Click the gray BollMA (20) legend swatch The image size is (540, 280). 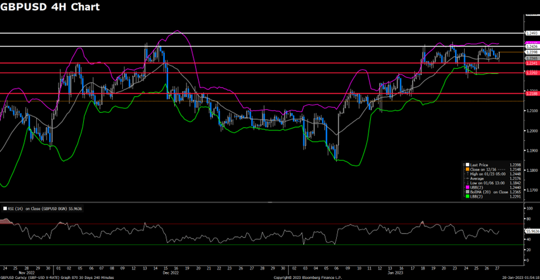click(467, 193)
